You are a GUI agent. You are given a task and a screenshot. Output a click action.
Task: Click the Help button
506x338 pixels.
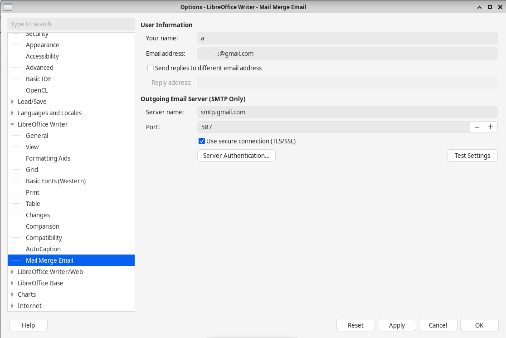point(28,325)
